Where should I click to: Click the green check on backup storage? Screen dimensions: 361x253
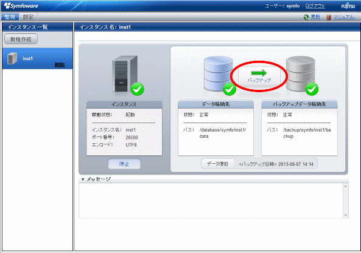312,89
